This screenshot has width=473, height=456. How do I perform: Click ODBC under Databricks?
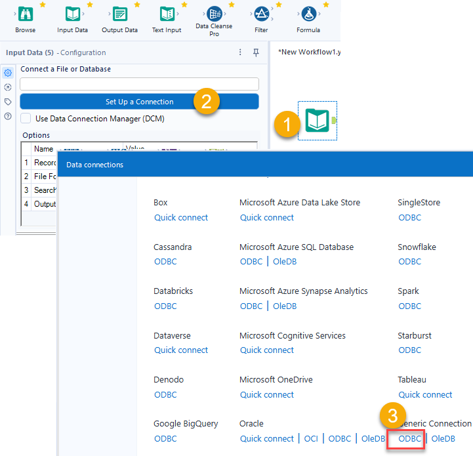165,306
